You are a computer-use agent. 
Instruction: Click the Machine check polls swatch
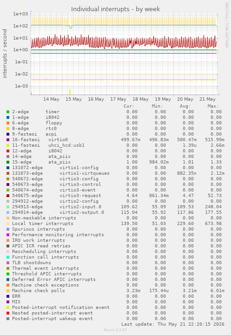coord(8,291)
